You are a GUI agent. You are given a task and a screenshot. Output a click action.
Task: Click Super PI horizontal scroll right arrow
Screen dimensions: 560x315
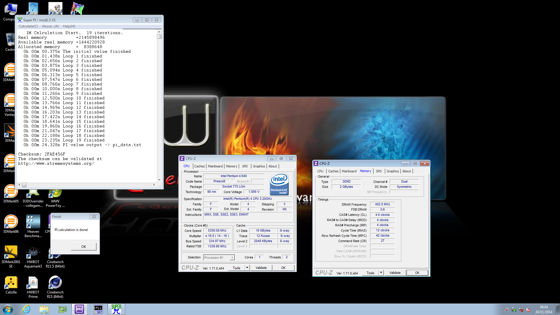pyautogui.click(x=154, y=185)
